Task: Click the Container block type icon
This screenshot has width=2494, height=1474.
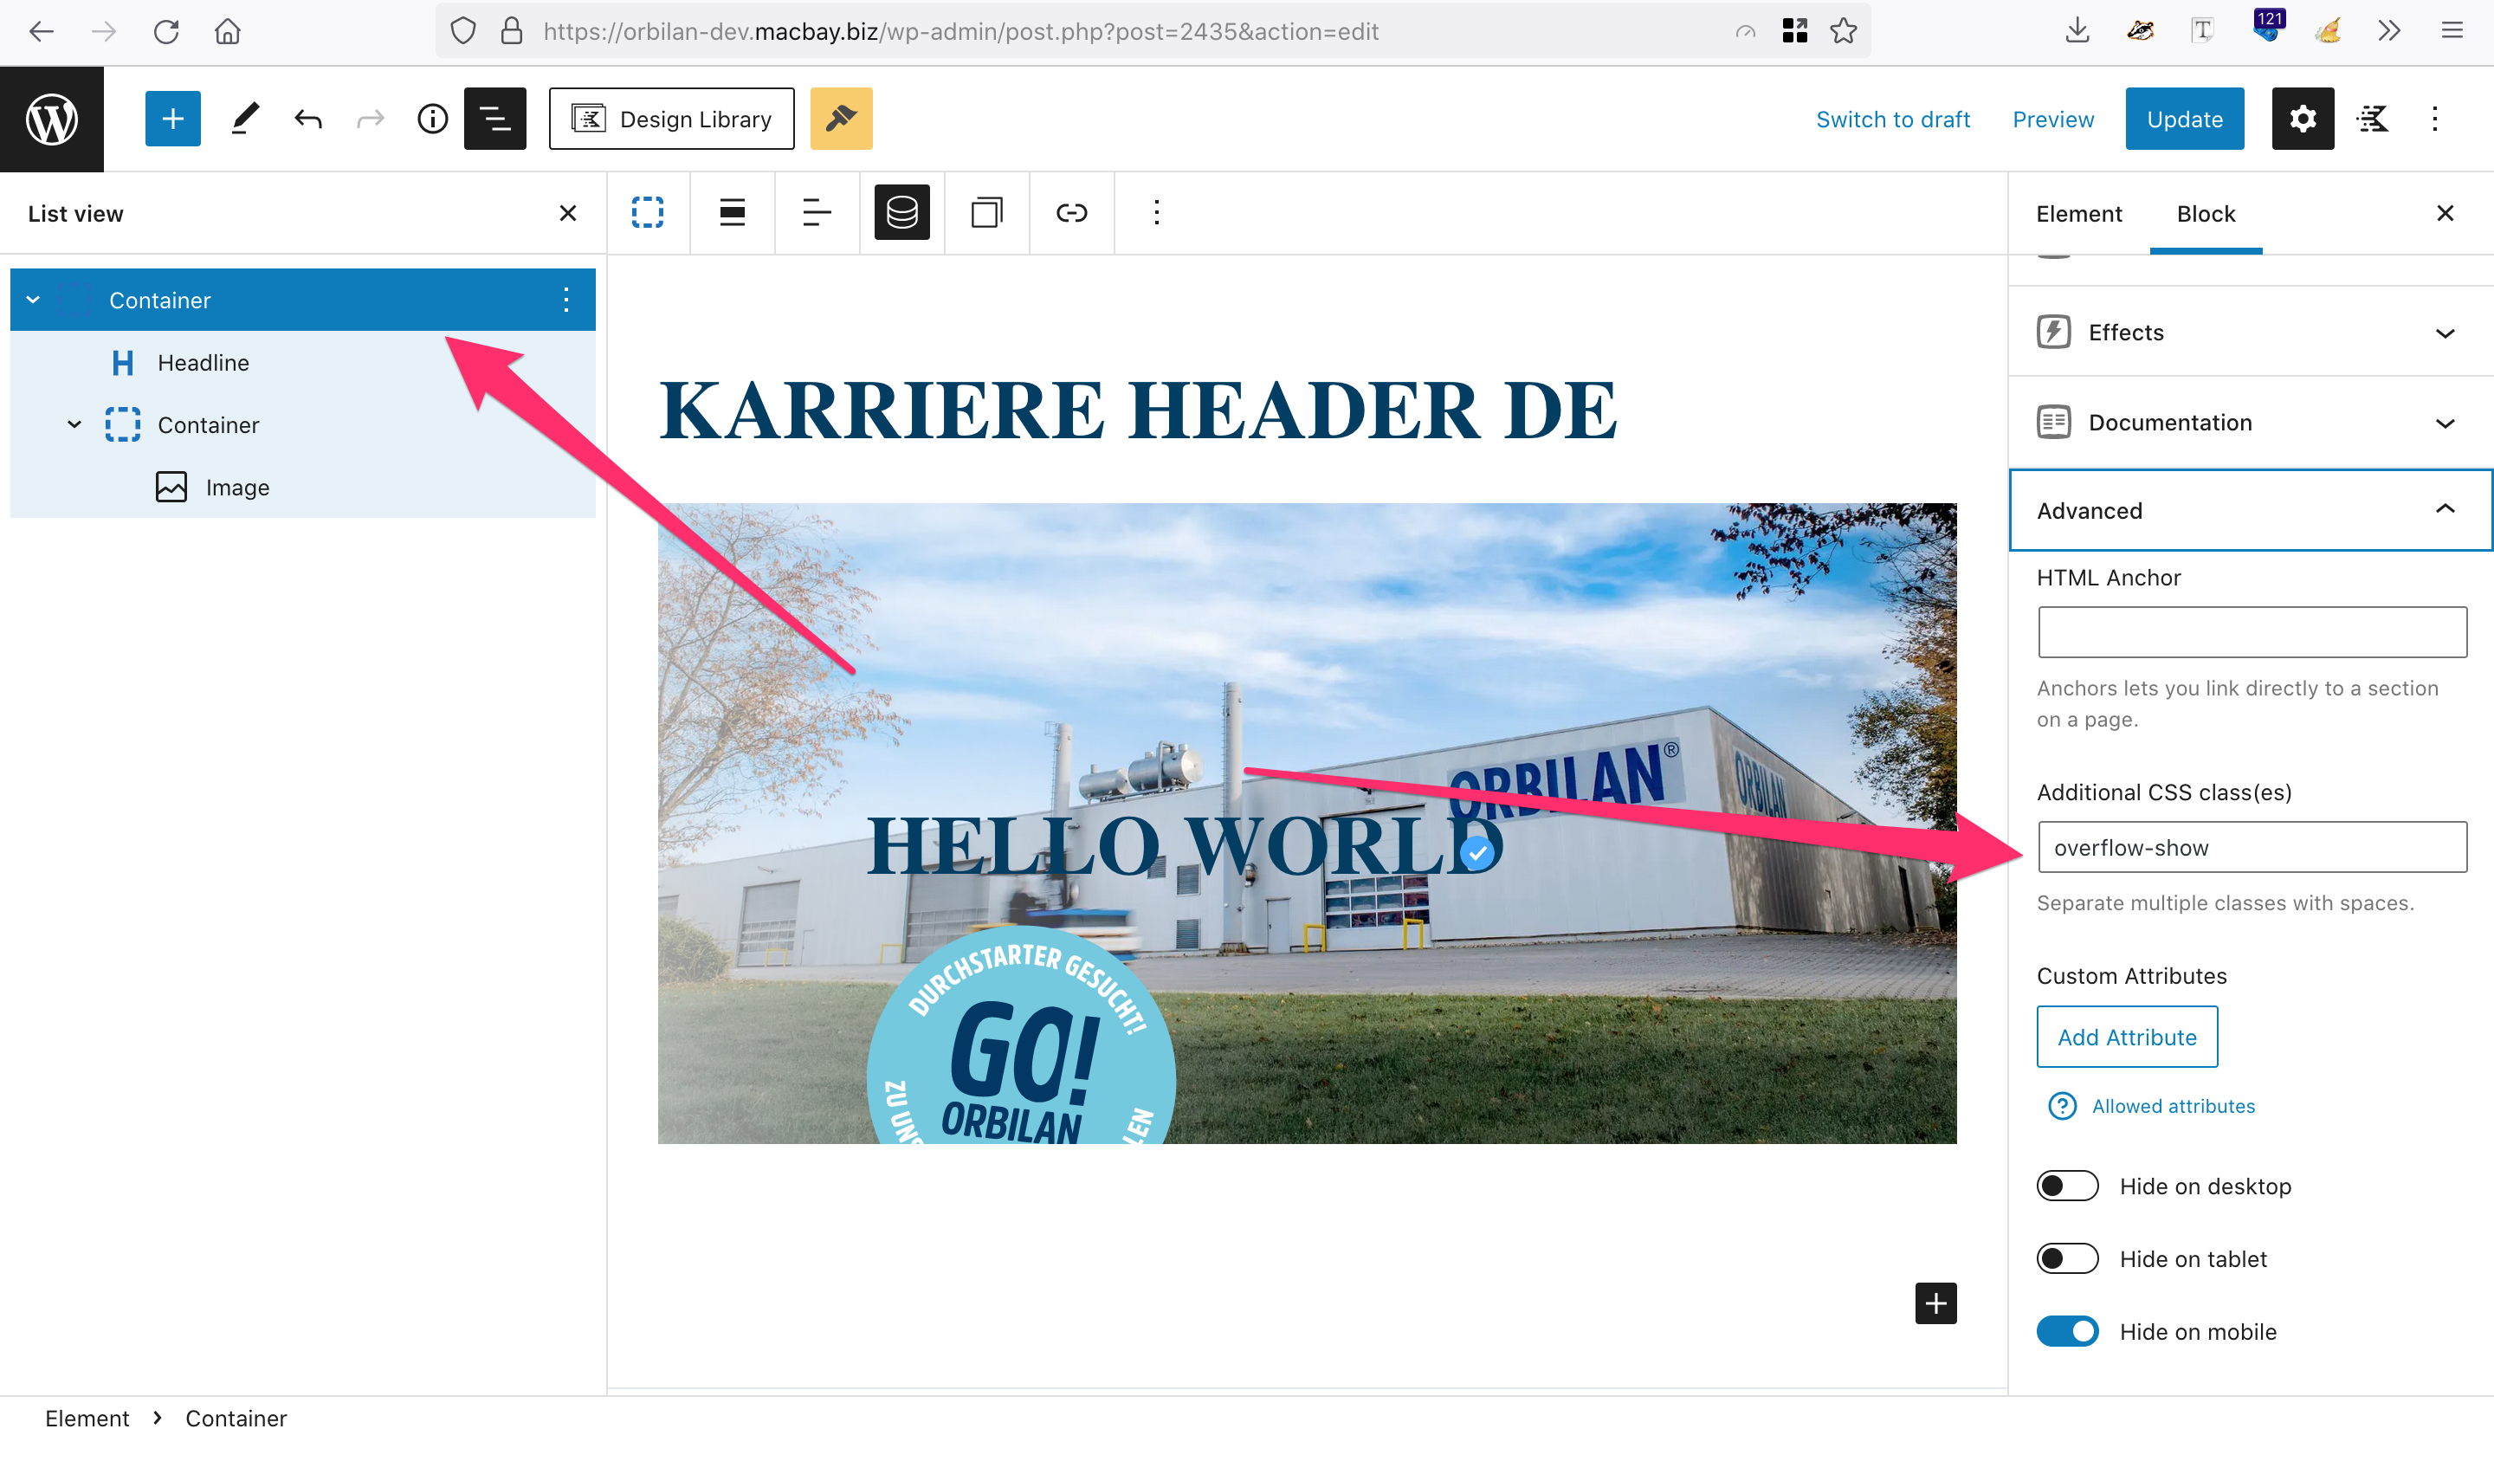Action: click(x=648, y=212)
